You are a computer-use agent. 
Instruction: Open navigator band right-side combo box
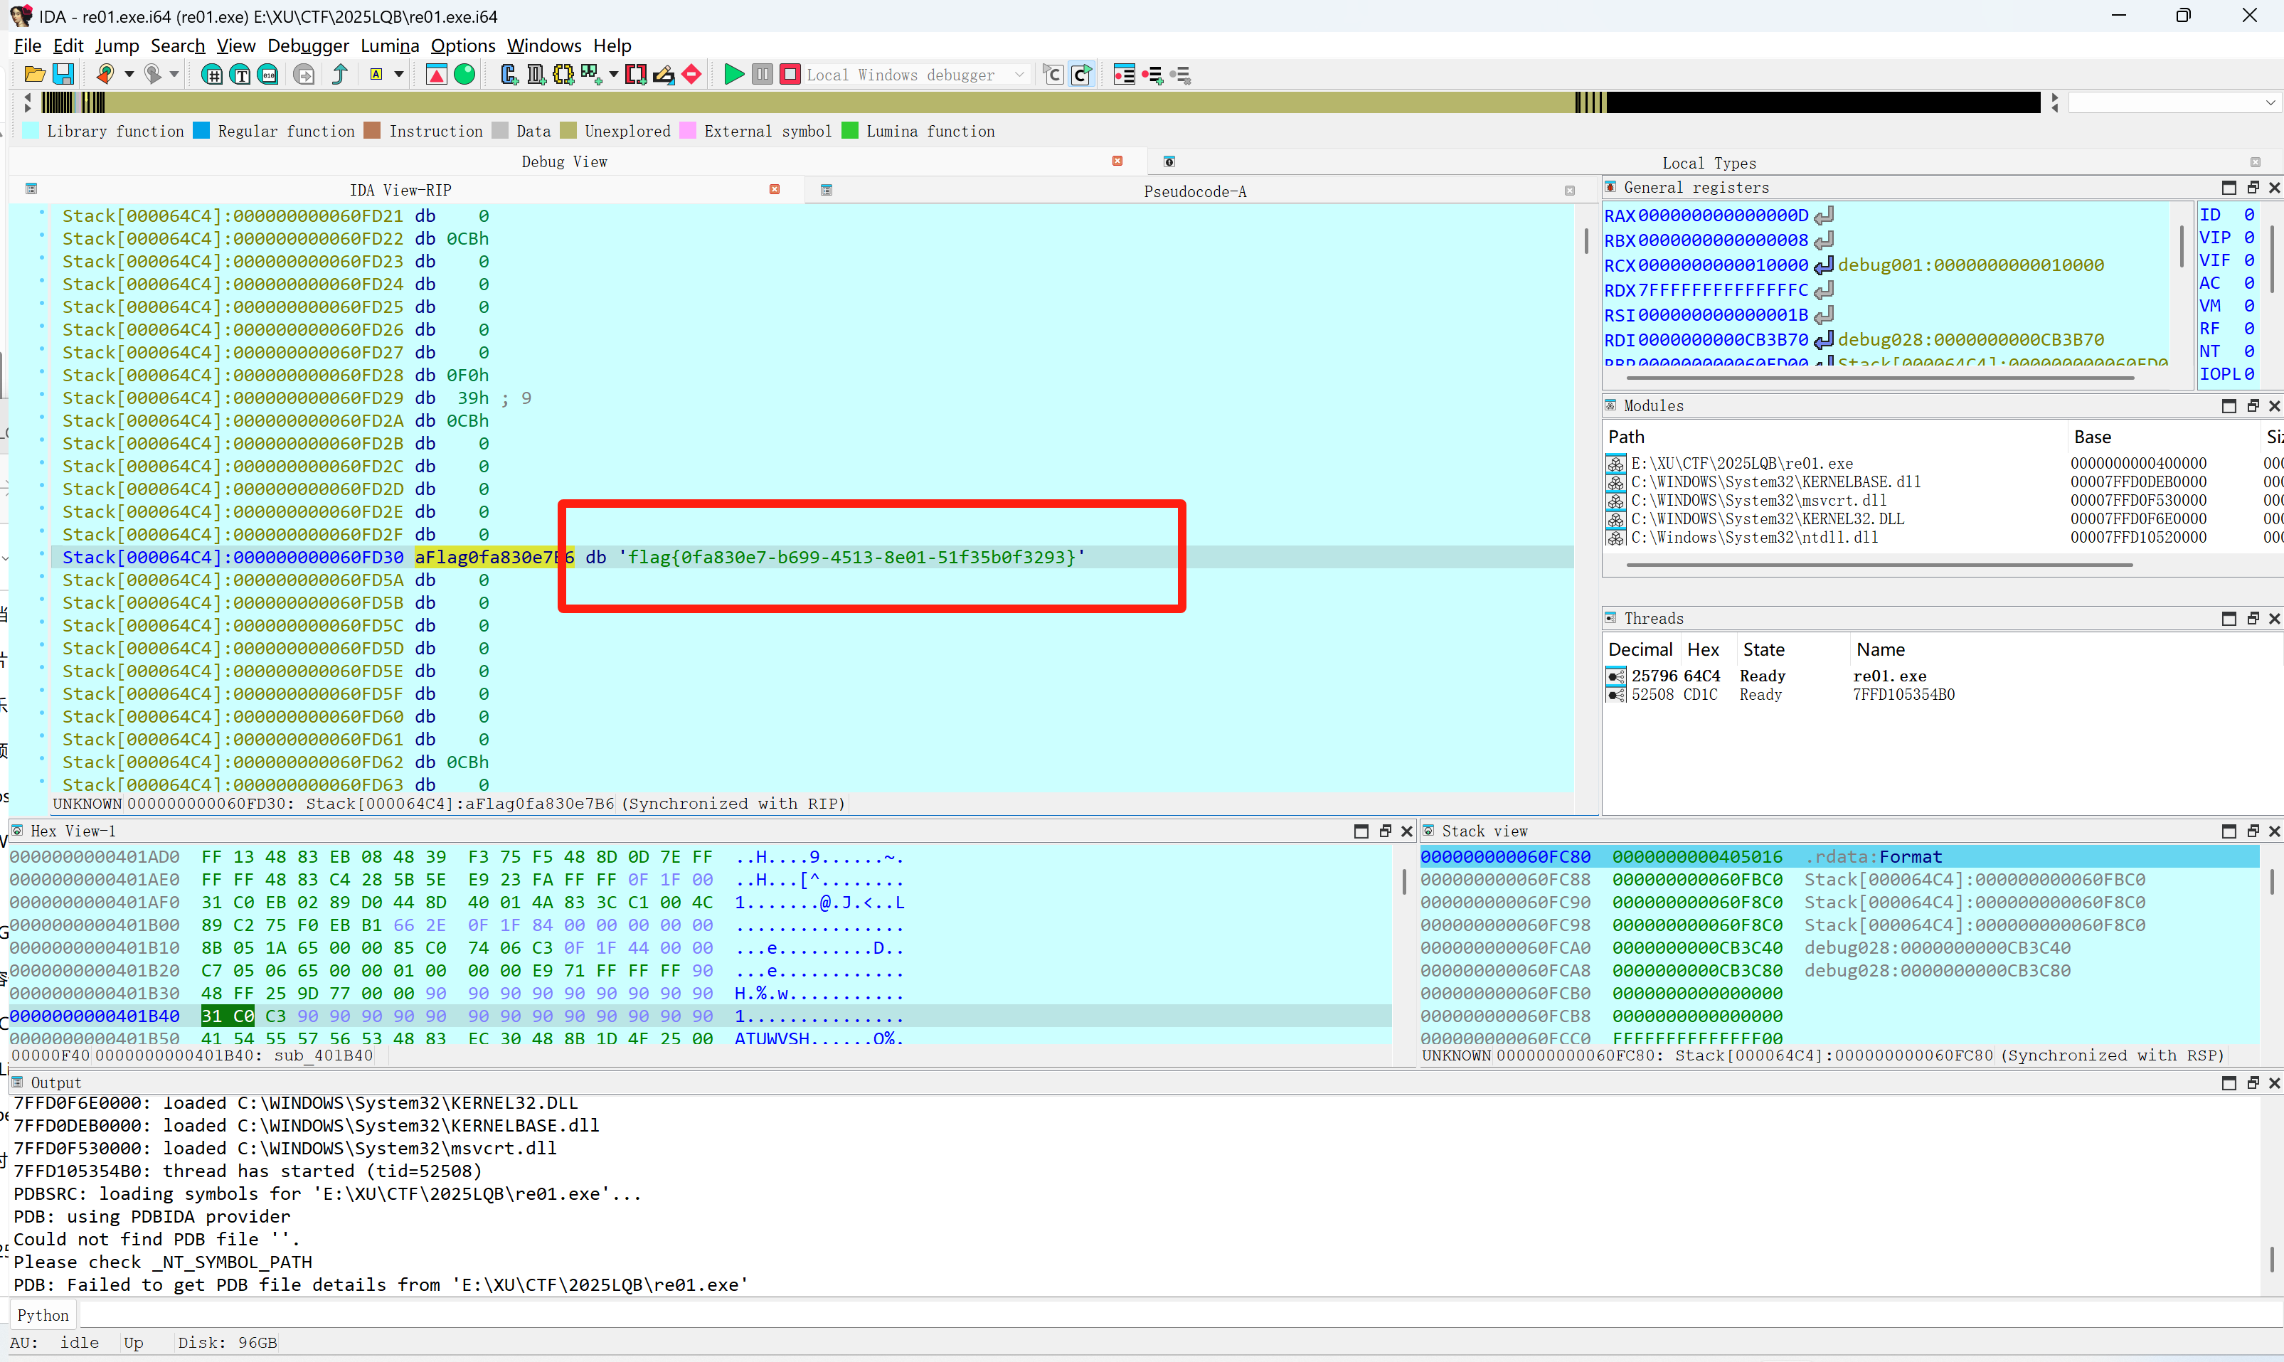(x=2174, y=103)
